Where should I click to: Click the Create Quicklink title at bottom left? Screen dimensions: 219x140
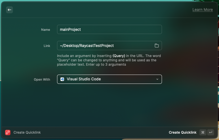click(27, 132)
